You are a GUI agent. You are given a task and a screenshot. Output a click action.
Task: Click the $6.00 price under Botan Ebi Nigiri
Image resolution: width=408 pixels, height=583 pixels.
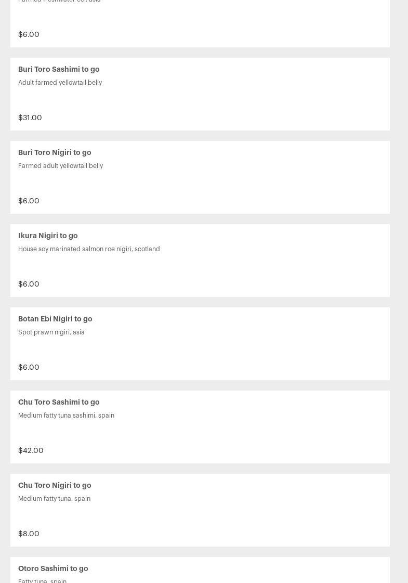(x=29, y=367)
